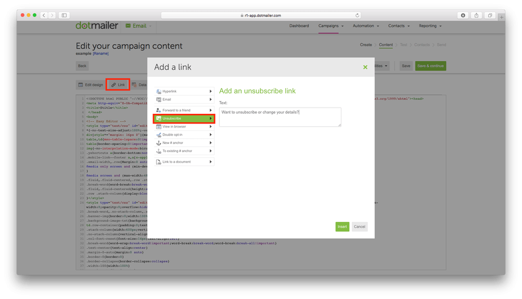
Task: Expand the Link to a document arrow
Action: (211, 162)
